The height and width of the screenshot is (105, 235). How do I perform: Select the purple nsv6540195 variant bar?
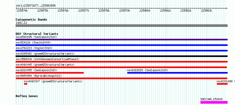tap(121, 40)
